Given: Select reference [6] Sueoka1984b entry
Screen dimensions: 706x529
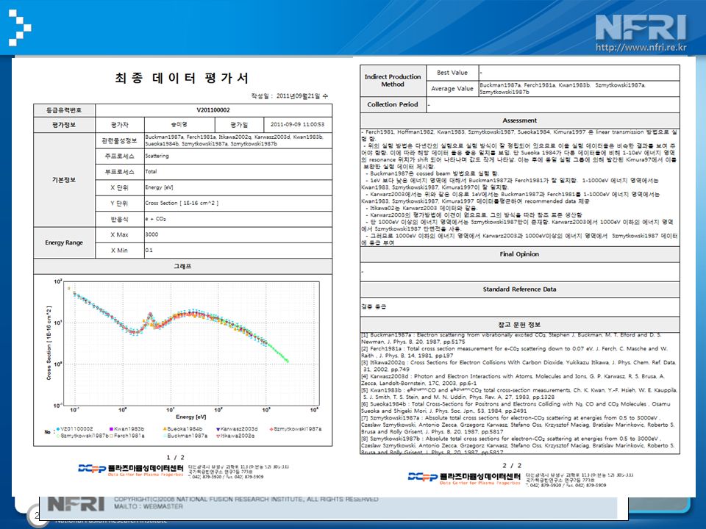Looking at the screenshot, I should coord(516,408).
